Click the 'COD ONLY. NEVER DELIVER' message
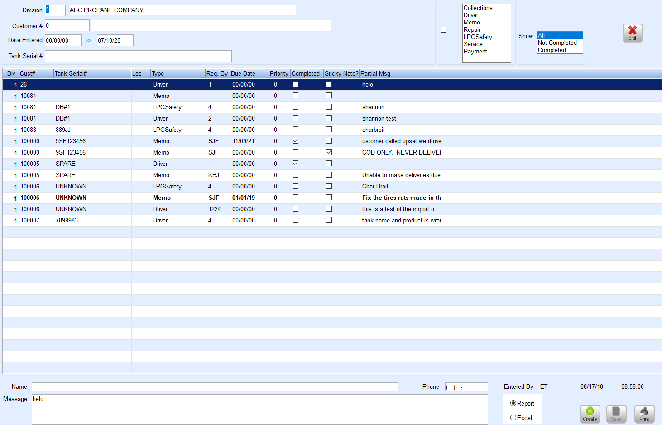The image size is (662, 425). tap(402, 152)
